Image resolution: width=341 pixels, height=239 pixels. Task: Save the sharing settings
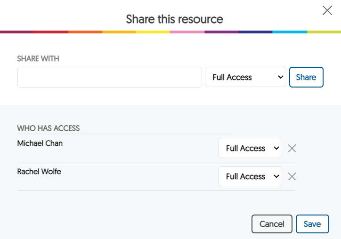(x=312, y=224)
